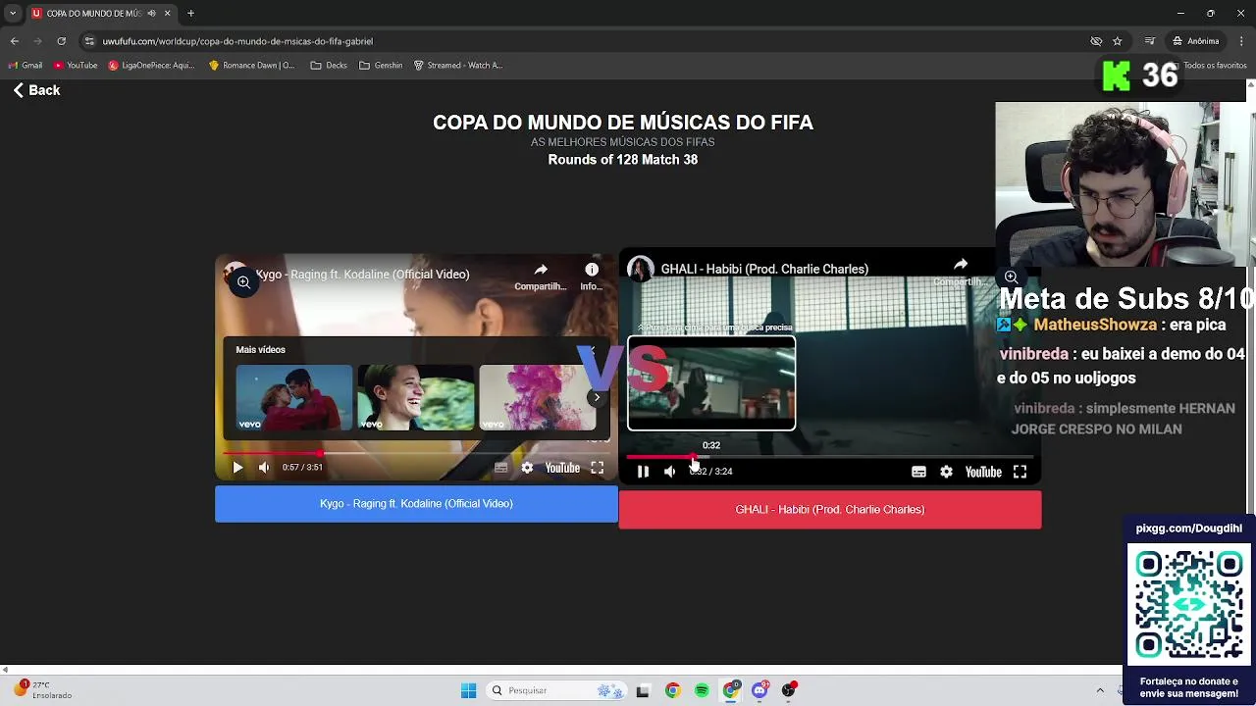The image size is (1256, 706).
Task: Open Romance Dawn bookmark
Action: click(x=251, y=66)
